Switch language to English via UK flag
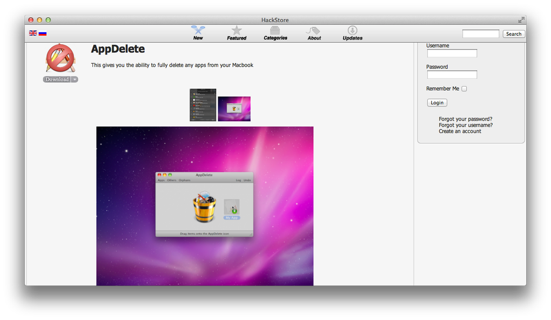Viewport: 551px width, 320px height. [33, 33]
